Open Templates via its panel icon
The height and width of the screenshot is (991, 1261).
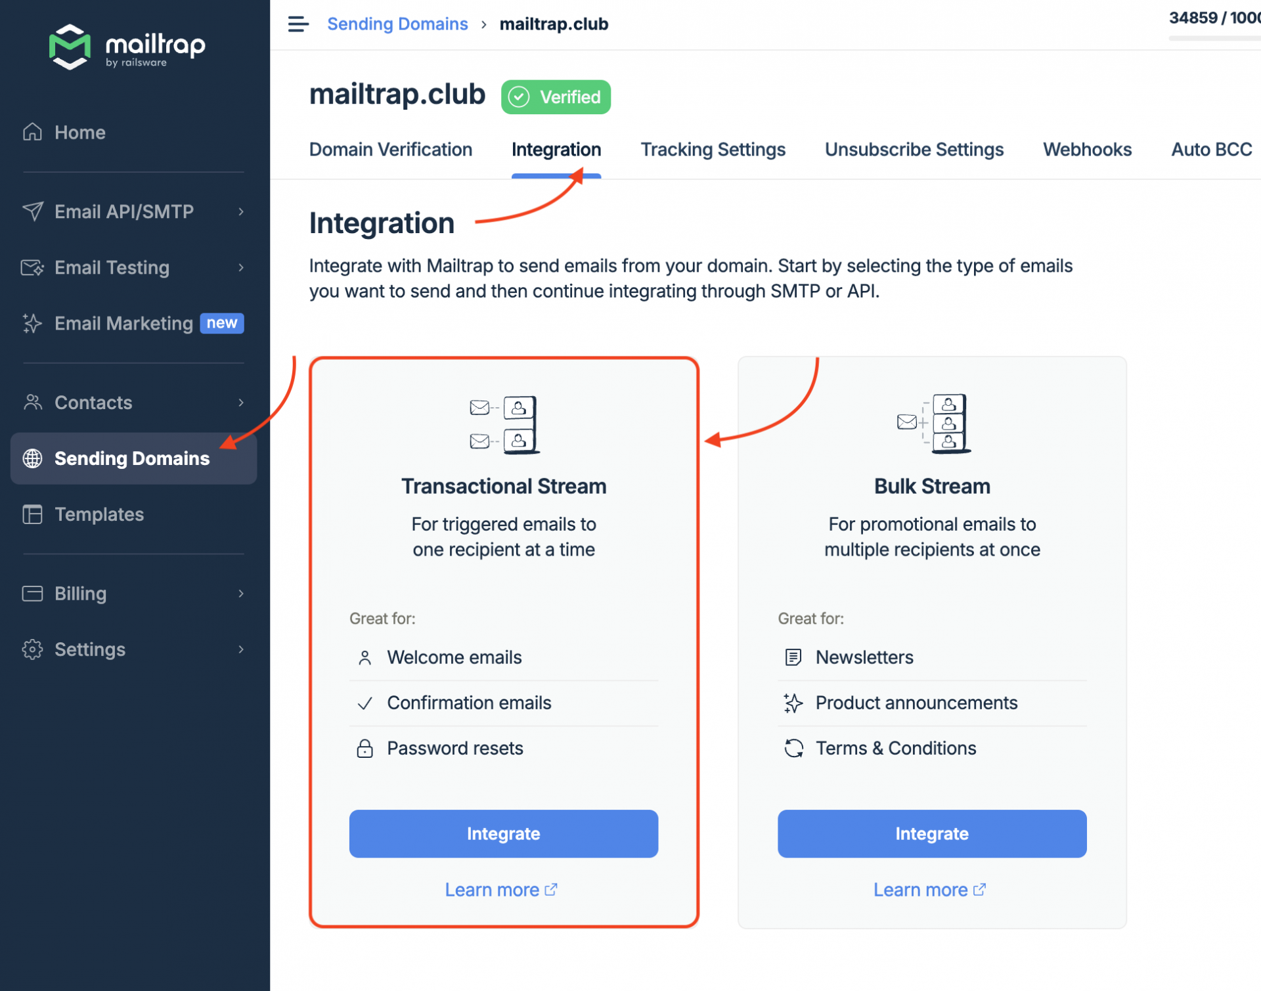tap(32, 514)
